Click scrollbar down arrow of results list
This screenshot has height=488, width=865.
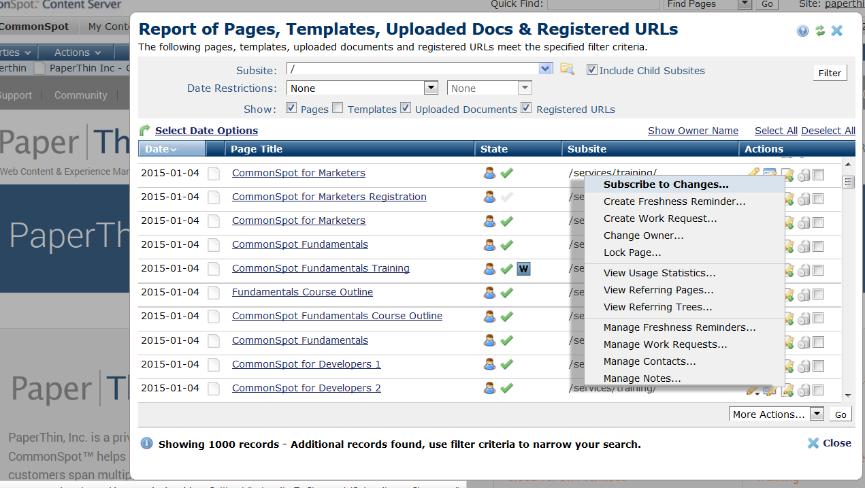[848, 395]
